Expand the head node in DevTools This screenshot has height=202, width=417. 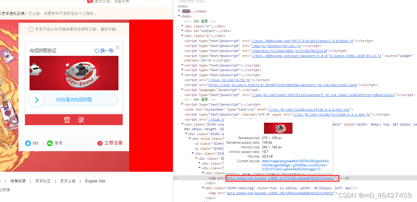click(x=179, y=11)
